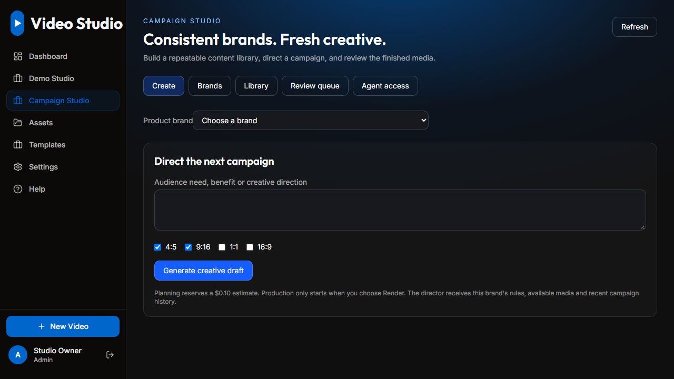Click into the creative direction text area

pos(400,210)
